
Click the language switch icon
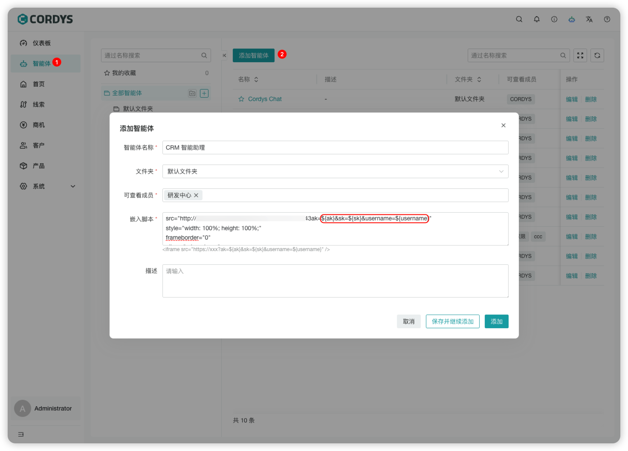pyautogui.click(x=589, y=19)
